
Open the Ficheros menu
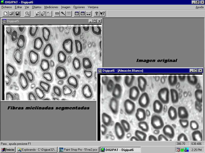pos(7,7)
